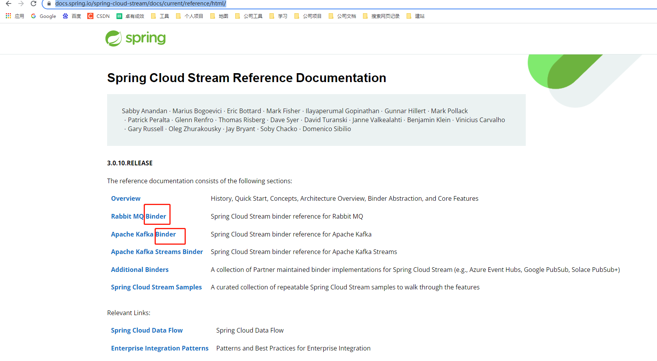This screenshot has width=657, height=361.
Task: Click author name Domenico Sibilio
Action: (327, 129)
